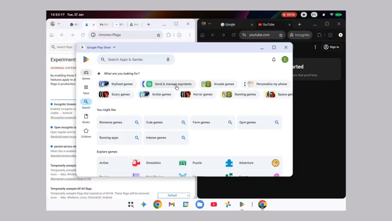The height and width of the screenshot is (221, 392).
Task: Reload the YouTube page
Action: [233, 35]
